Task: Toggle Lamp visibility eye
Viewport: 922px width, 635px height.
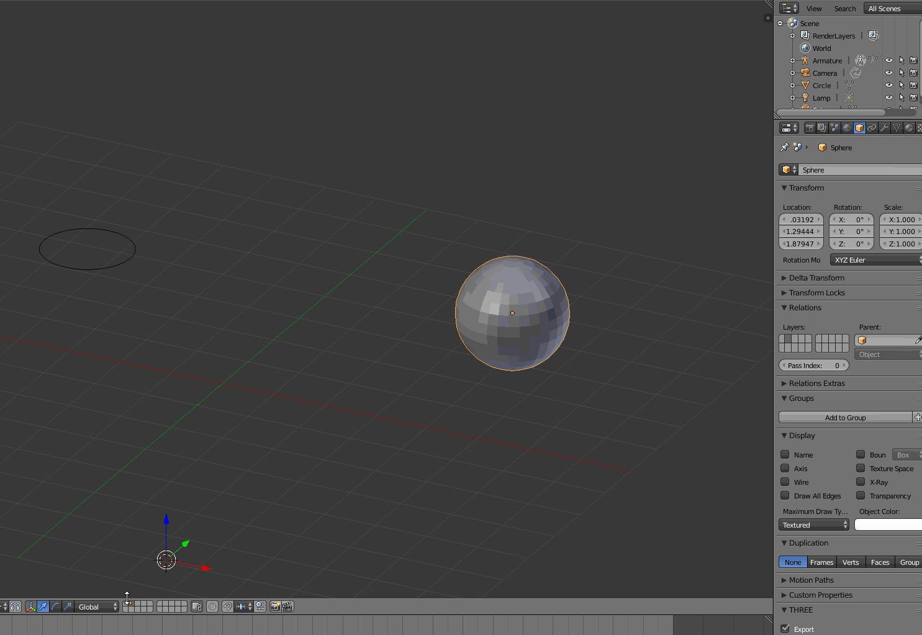Action: click(x=889, y=98)
